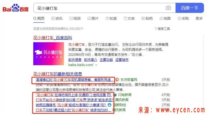This screenshot has width=206, height=115.
Task: Click the 百度一下 search button
Action: 190,8
